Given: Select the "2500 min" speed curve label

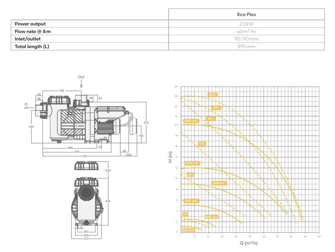Looking at the screenshot, I should (192, 163).
